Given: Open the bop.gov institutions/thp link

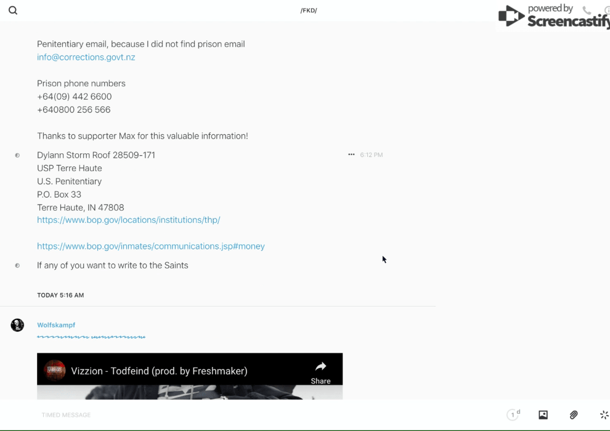Looking at the screenshot, I should 128,220.
